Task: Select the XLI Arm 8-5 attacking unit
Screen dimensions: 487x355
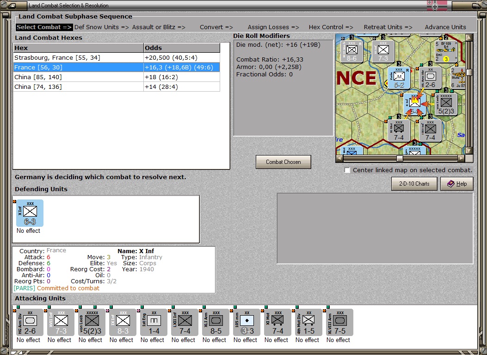Action: point(216,322)
